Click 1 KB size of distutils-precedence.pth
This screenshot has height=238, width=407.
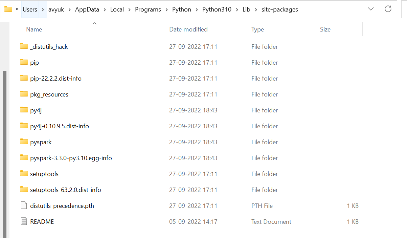[353, 205]
